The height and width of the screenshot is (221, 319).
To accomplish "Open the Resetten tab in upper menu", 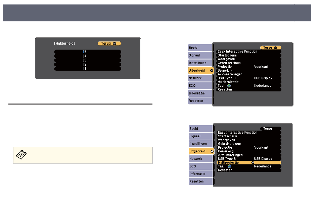I will coord(200,101).
